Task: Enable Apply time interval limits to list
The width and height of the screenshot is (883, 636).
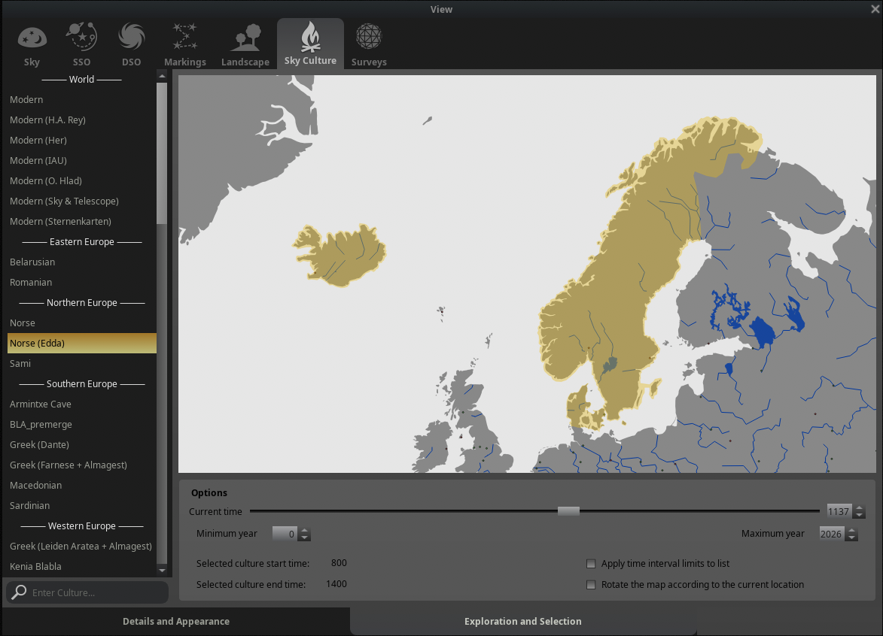Action: click(592, 564)
